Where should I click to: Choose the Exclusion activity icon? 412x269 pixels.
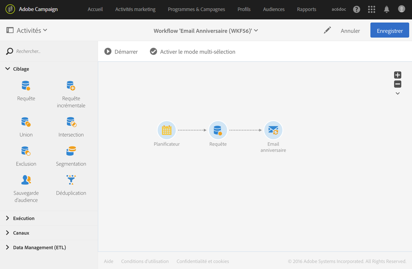(26, 151)
